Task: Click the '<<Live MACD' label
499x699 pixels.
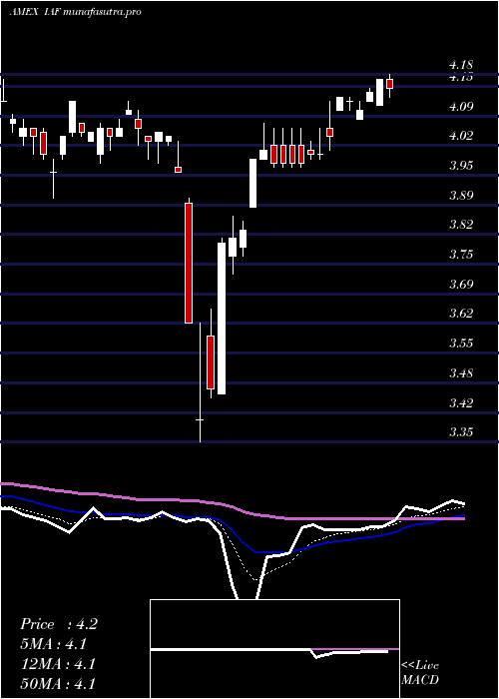Action: (x=420, y=672)
